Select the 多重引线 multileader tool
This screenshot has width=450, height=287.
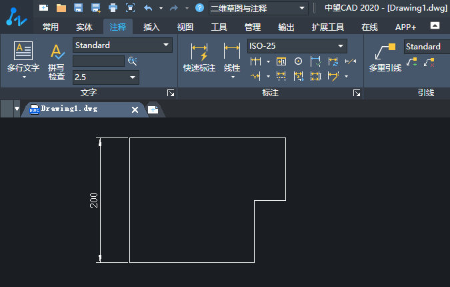[x=385, y=57]
